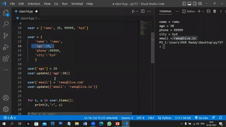
Task: Open the Go menu
Action: (56, 4)
